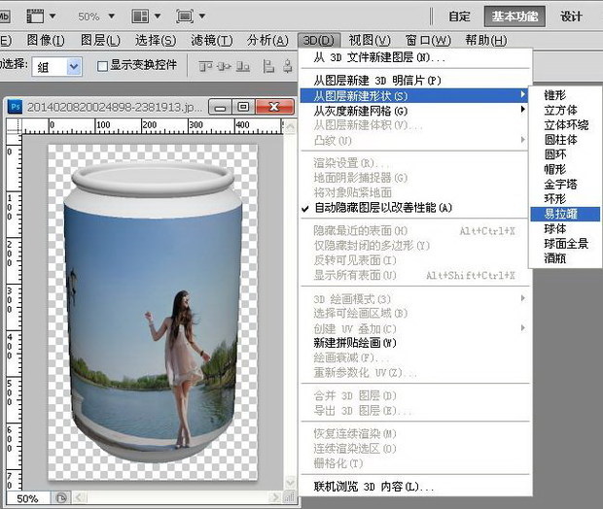Image resolution: width=603 pixels, height=509 pixels.
Task: Click the status bar preview icon
Action: tap(60, 498)
